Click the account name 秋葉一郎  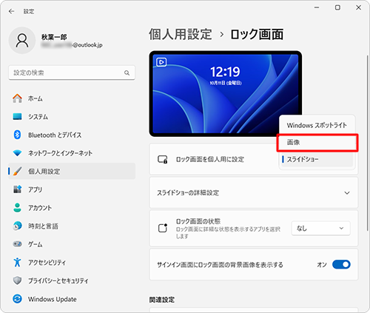click(x=54, y=37)
